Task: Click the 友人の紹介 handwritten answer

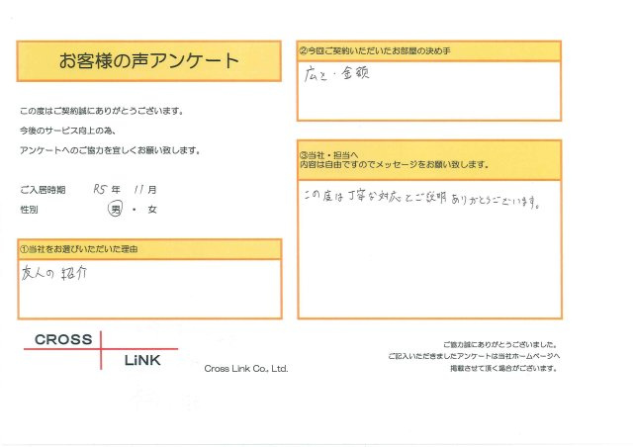Action: point(54,273)
